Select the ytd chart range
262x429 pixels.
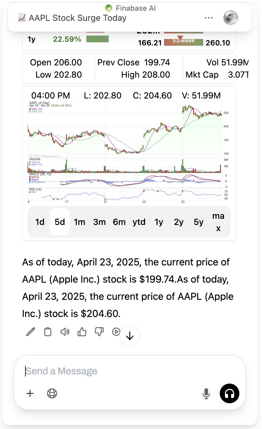pos(139,222)
